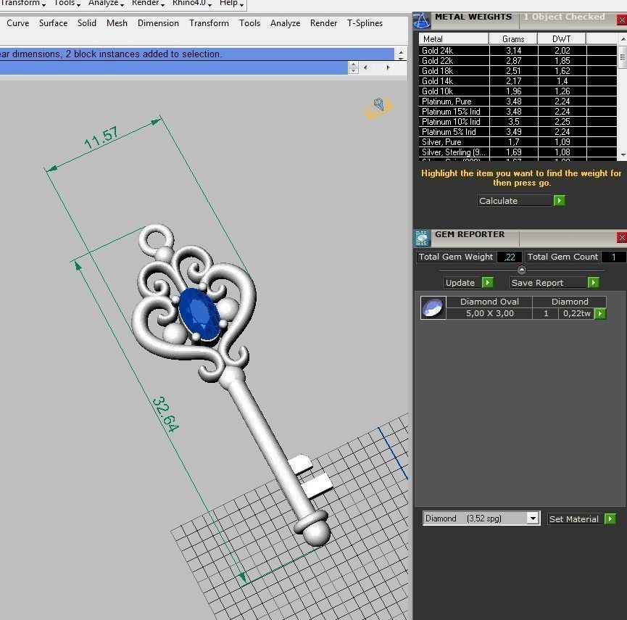The image size is (627, 620).
Task: Close the Gem Reporter panel
Action: pyautogui.click(x=622, y=238)
